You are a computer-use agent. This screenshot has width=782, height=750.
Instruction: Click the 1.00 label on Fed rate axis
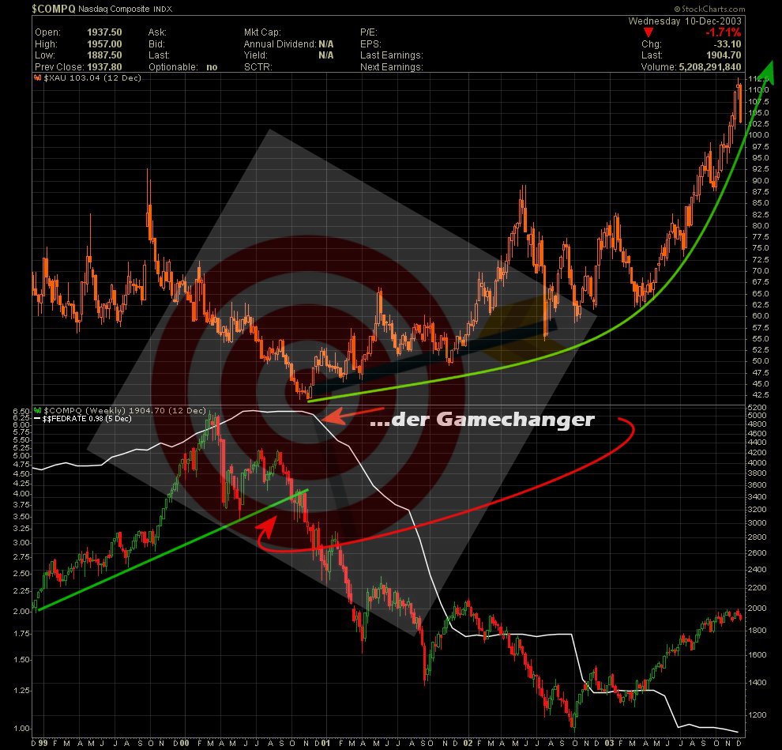point(21,729)
